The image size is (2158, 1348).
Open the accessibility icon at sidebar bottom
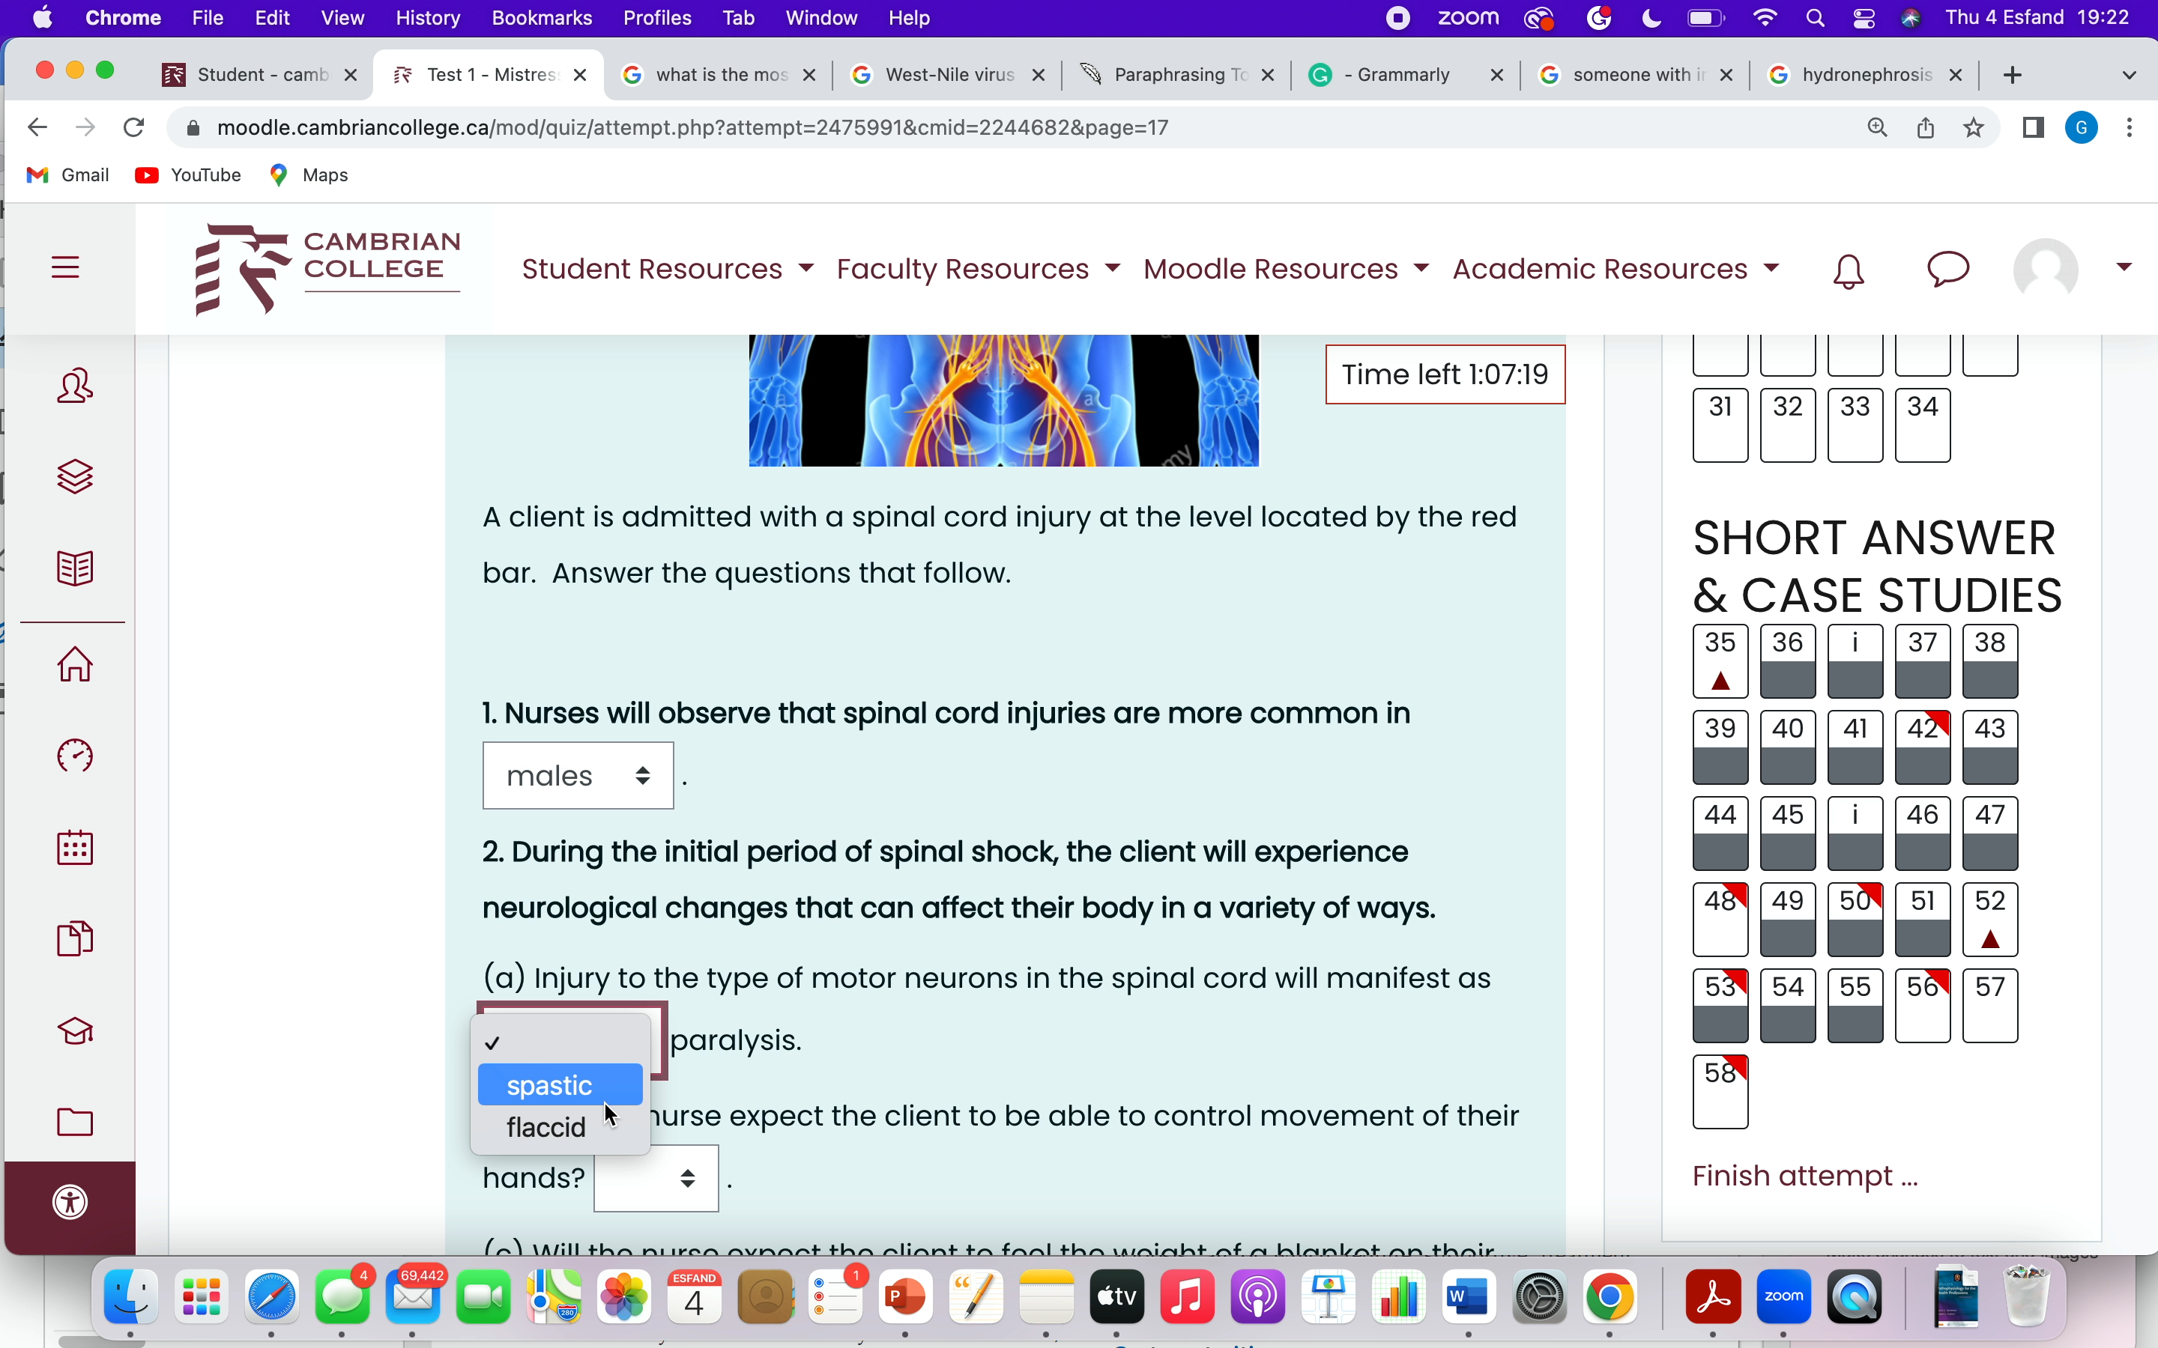point(70,1201)
